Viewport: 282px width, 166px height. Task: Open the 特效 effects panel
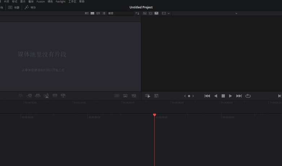(x=30, y=8)
